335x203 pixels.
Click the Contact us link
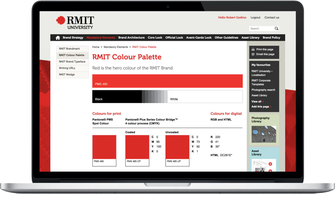tap(272, 17)
